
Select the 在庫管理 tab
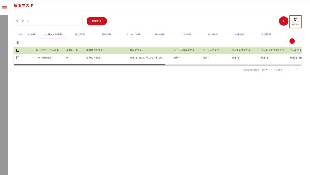click(239, 35)
